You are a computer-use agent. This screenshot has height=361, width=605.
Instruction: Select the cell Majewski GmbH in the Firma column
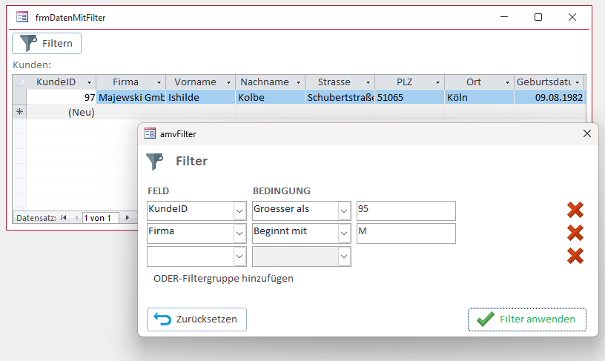131,97
